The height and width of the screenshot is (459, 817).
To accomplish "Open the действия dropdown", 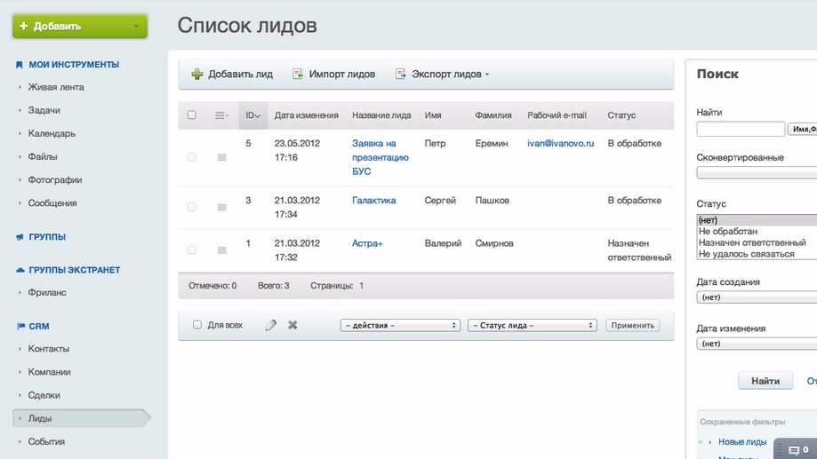I will (400, 325).
